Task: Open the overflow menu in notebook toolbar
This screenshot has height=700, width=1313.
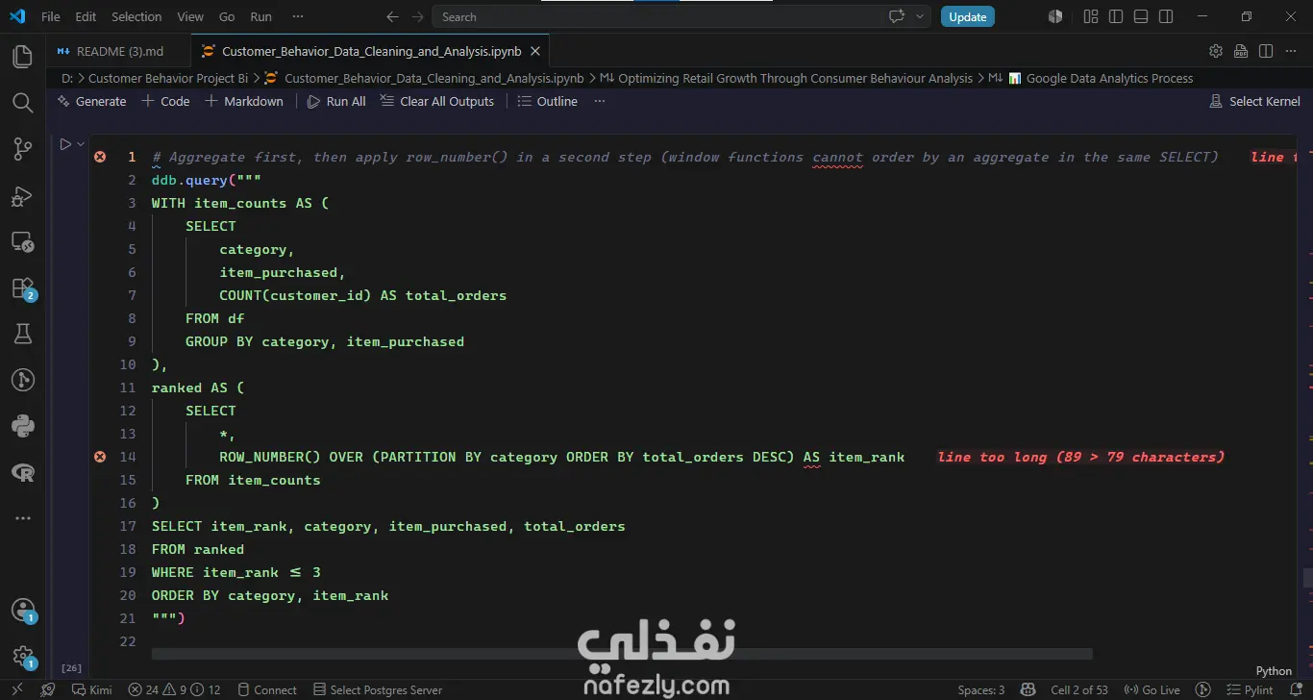Action: click(x=600, y=101)
